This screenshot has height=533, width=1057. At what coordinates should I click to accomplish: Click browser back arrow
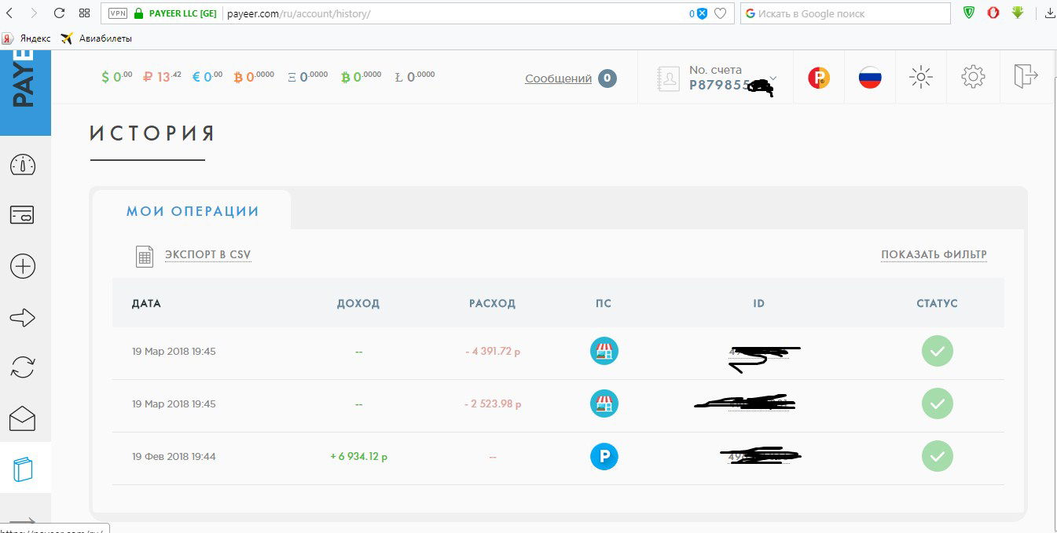pos(9,13)
